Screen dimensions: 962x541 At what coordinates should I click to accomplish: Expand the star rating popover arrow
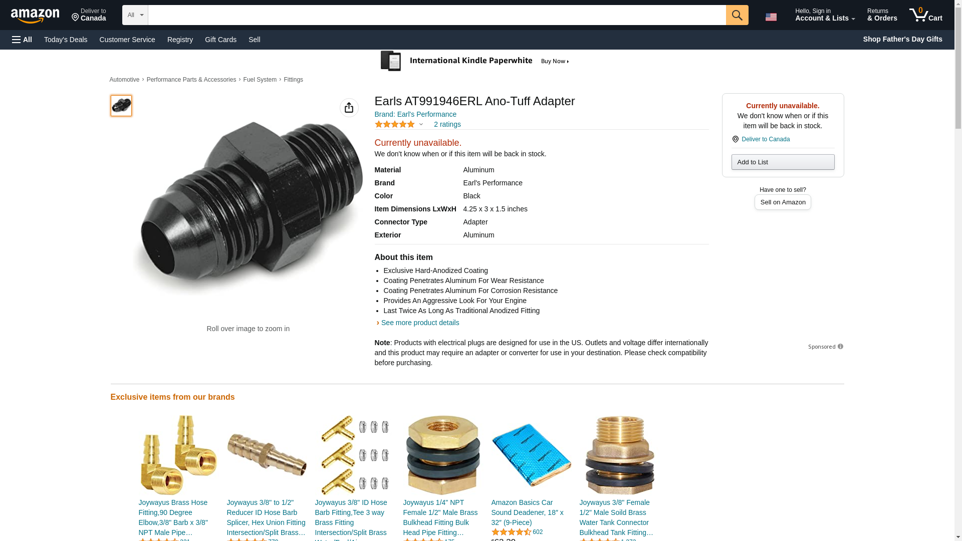421,124
